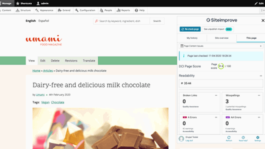Click the Edit pencil icon in toolbar
This screenshot has width=265, height=149.
(x=256, y=3)
